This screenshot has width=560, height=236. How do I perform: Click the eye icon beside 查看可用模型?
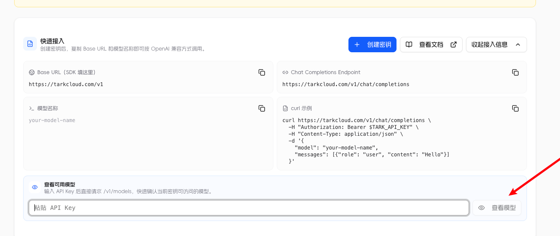coord(35,187)
